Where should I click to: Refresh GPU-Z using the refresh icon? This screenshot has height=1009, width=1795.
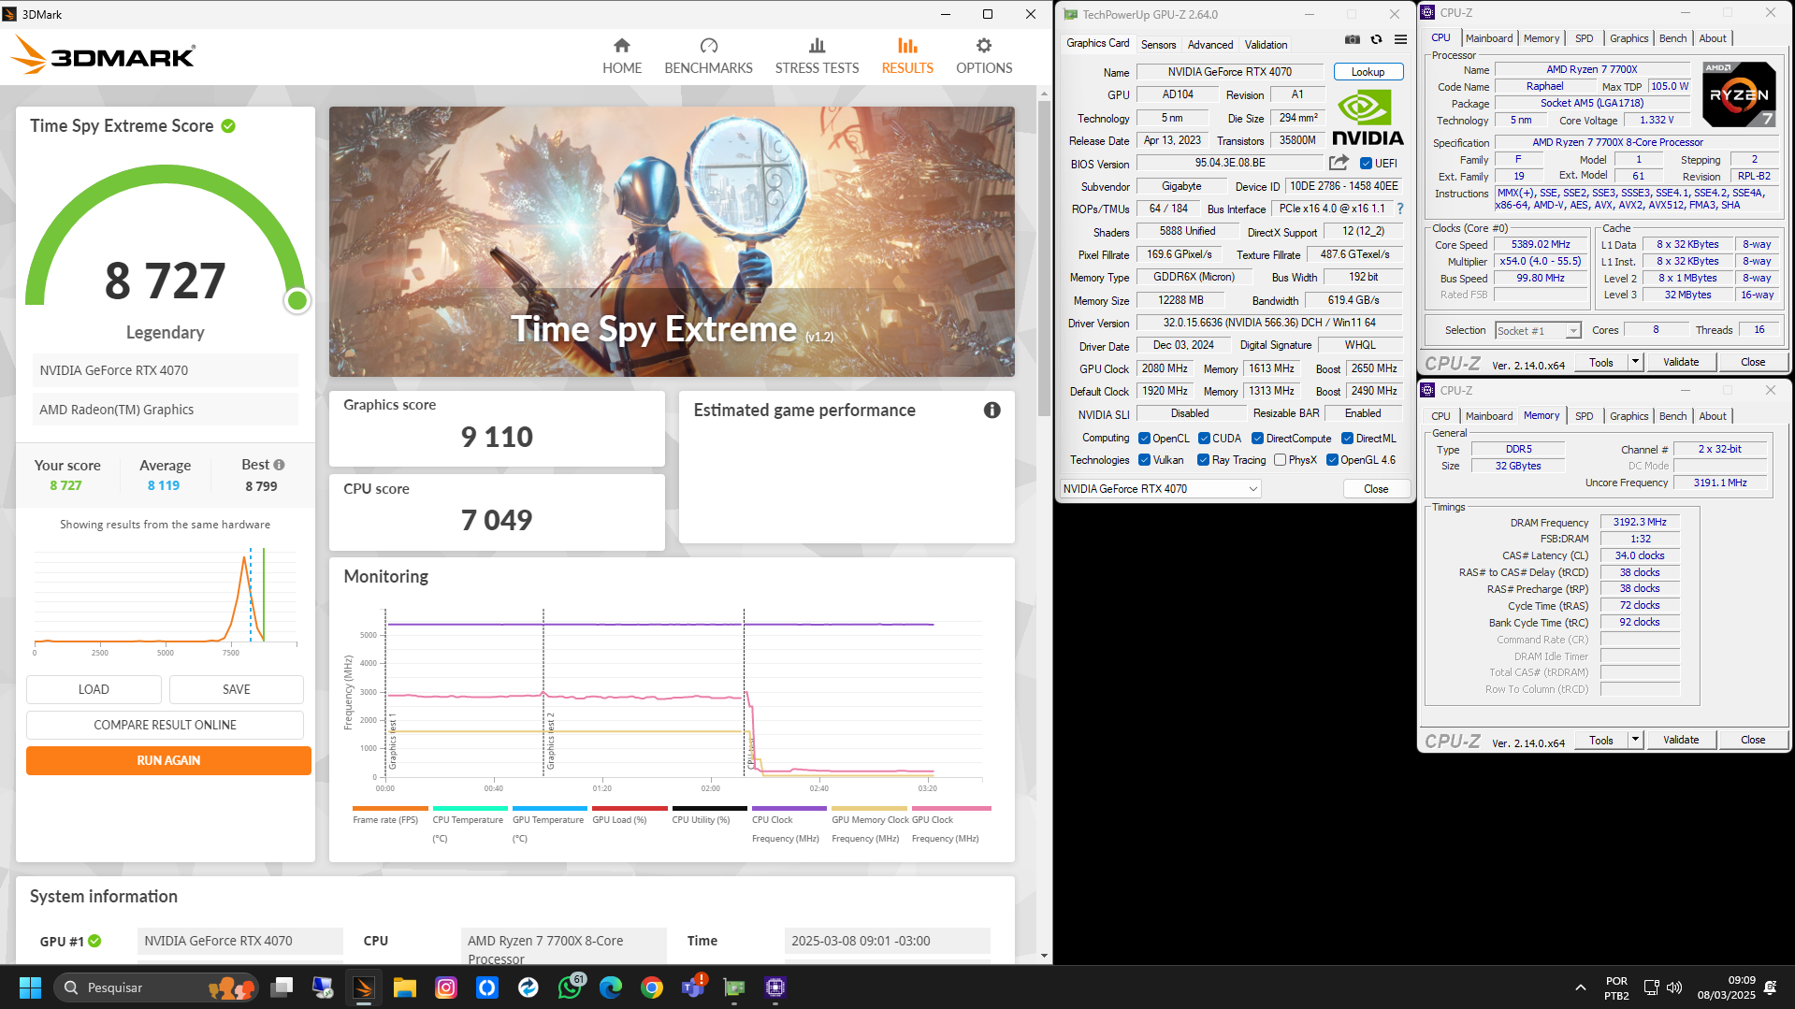pos(1376,40)
